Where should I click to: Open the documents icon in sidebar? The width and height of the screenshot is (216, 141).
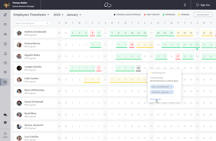click(5, 53)
